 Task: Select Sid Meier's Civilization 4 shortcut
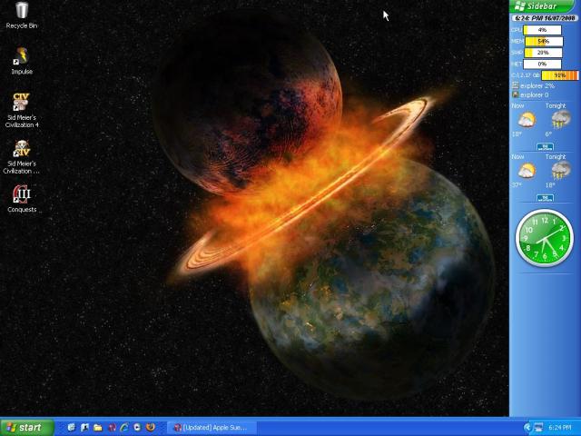point(22,110)
